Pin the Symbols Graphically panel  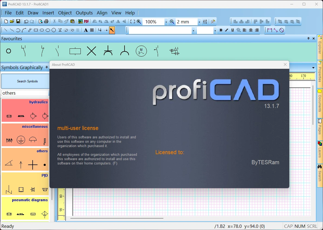[x=46, y=67]
